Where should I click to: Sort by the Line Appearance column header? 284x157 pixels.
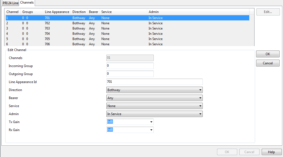pyautogui.click(x=57, y=12)
